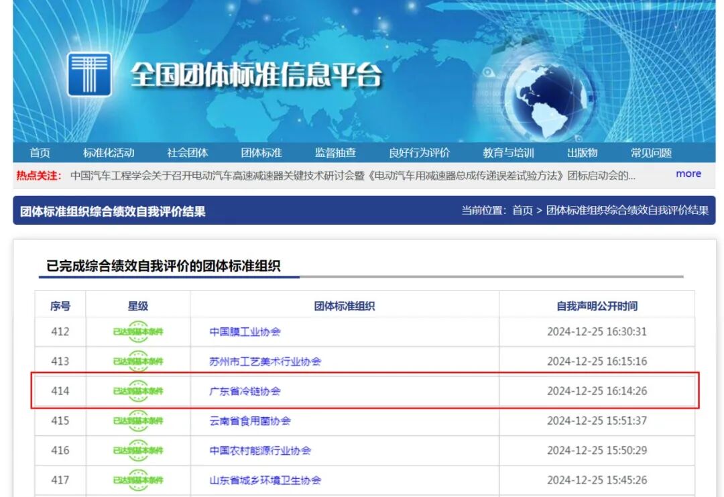Viewport: 724px width, 497px height.
Task: Open the 监督抽查 section
Action: [334, 152]
